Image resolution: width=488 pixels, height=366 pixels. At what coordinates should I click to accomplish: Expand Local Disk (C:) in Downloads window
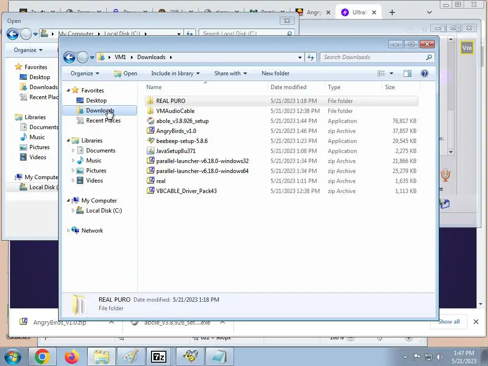[x=73, y=210]
